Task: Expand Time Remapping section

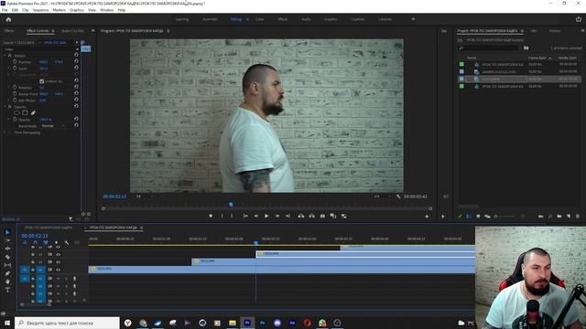Action: (5, 133)
